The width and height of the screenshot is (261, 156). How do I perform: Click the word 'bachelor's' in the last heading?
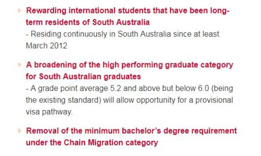[142, 131]
